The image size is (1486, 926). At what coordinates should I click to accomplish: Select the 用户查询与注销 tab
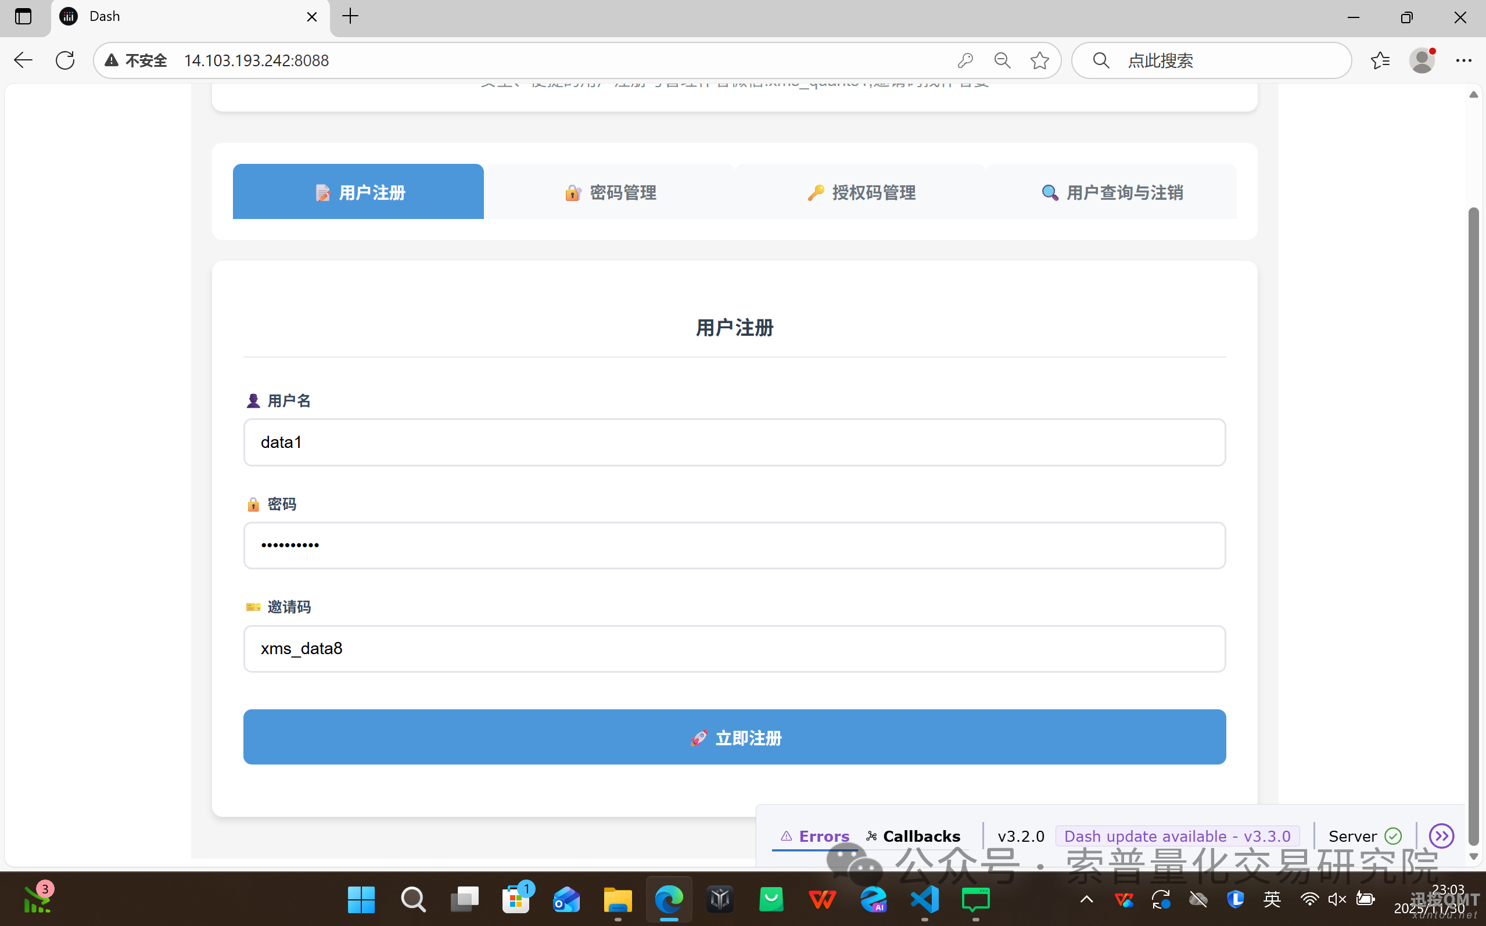(1111, 192)
